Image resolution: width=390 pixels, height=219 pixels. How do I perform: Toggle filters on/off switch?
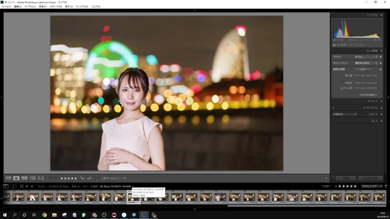click(386, 186)
